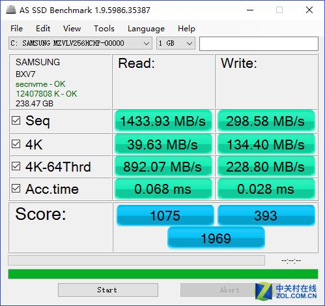The width and height of the screenshot is (325, 306).
Task: Click the write score 393
Action: pyautogui.click(x=266, y=215)
